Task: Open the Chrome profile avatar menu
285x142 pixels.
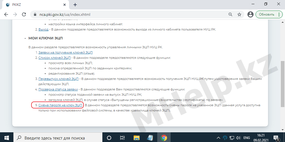Action: [x=250, y=15]
